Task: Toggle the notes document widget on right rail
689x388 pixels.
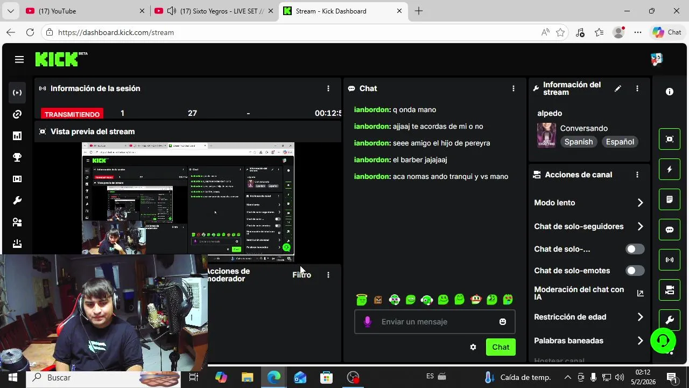Action: pyautogui.click(x=670, y=199)
